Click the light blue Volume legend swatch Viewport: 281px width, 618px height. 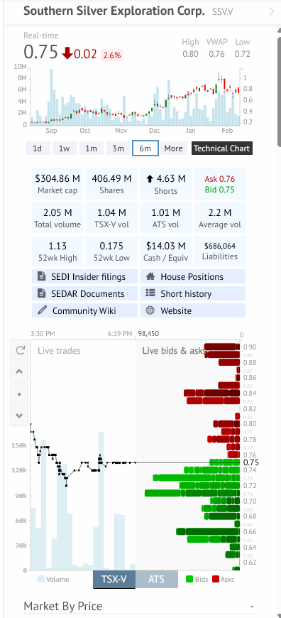41,580
